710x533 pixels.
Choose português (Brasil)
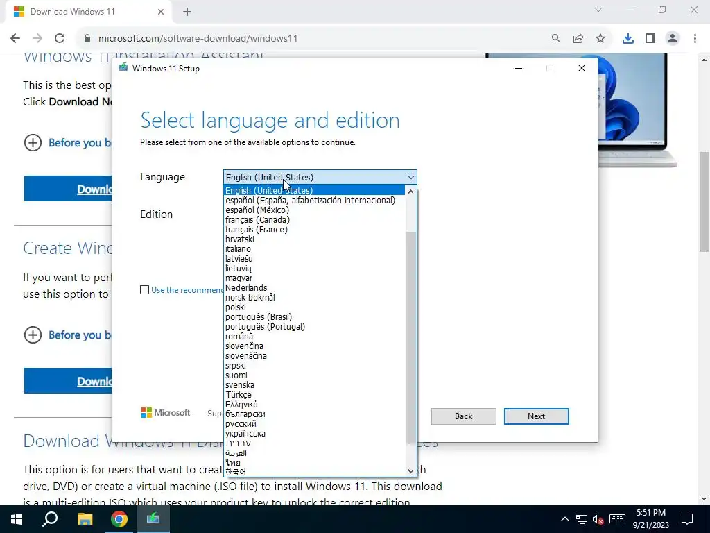[314, 316]
